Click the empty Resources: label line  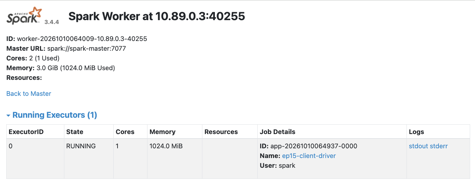[24, 77]
